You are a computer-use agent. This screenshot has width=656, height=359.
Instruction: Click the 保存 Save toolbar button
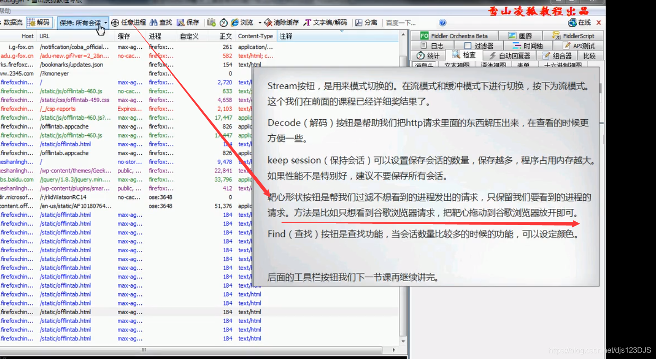coord(188,22)
